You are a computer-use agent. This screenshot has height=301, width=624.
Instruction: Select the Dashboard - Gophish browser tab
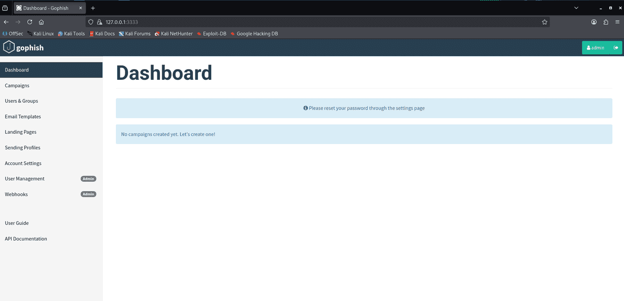(x=49, y=8)
